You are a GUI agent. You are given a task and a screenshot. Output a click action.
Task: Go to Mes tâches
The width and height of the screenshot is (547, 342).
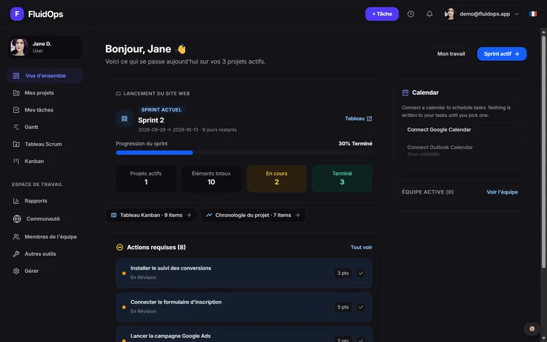click(45, 110)
